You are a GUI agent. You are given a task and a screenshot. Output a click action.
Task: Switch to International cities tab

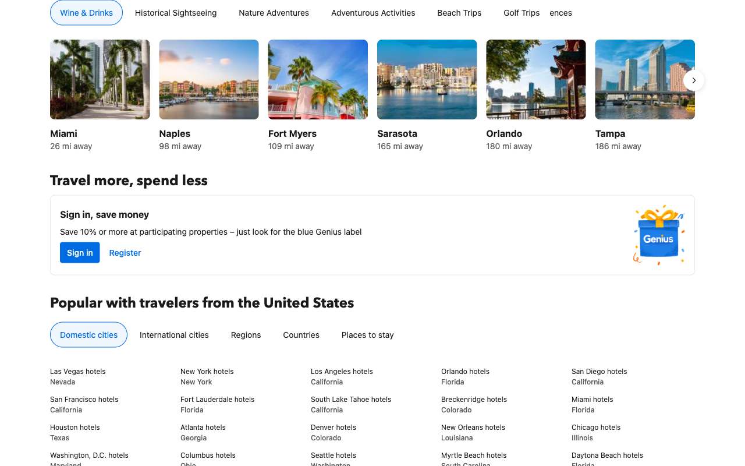pyautogui.click(x=174, y=335)
